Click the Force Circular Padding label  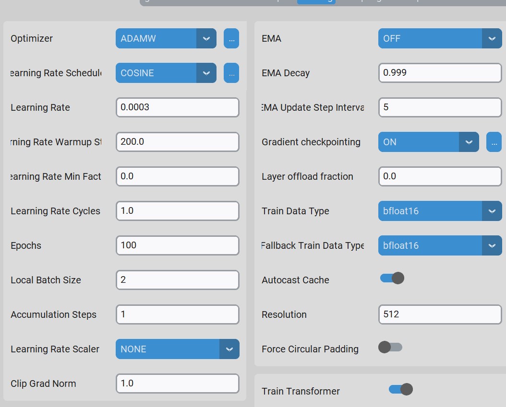coord(310,349)
